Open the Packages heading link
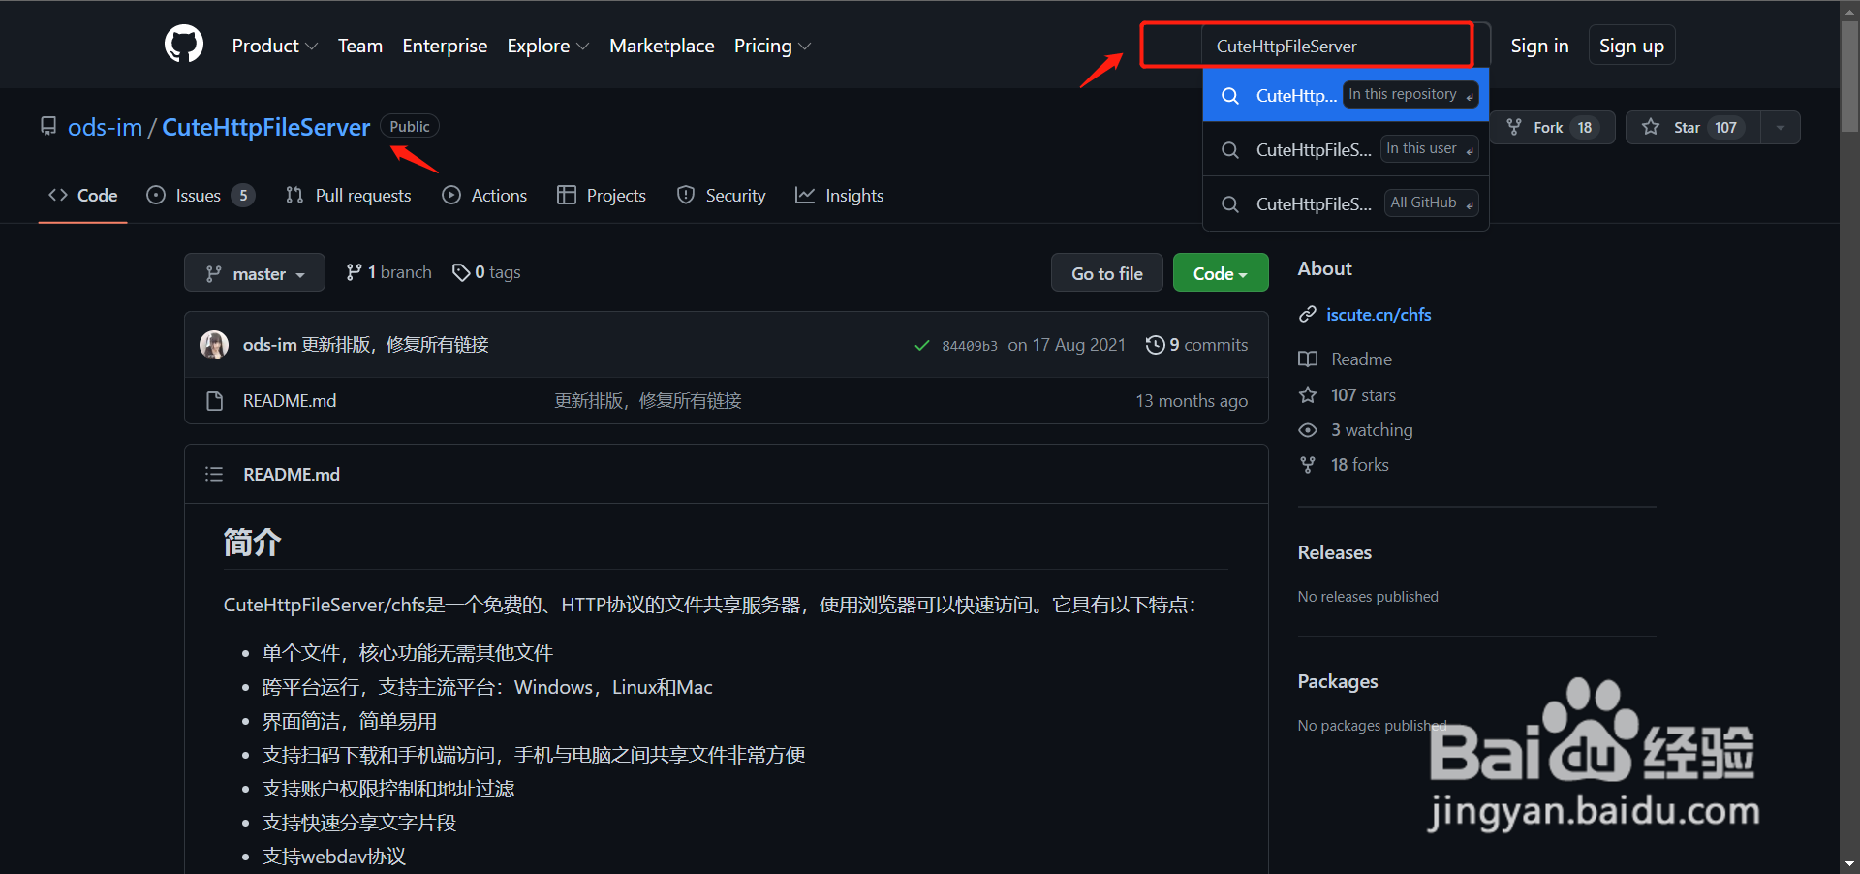Screen dimensions: 1860x874 (1338, 681)
